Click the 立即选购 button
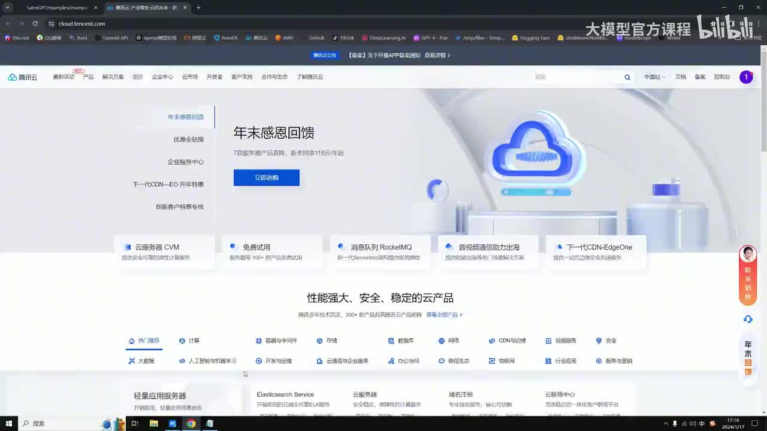 coord(267,178)
